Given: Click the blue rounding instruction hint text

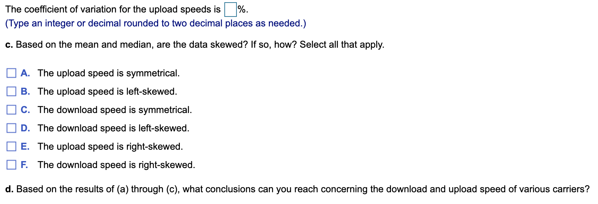Looking at the screenshot, I should point(156,23).
